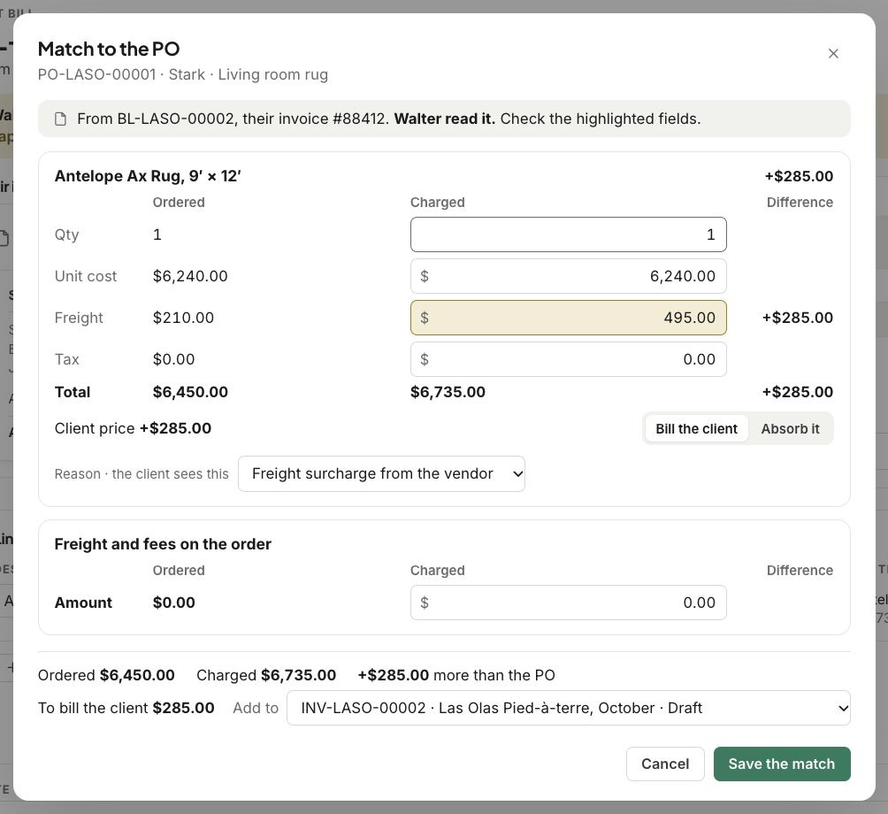Click the Freight difference +$285.00
This screenshot has width=888, height=814.
click(798, 318)
